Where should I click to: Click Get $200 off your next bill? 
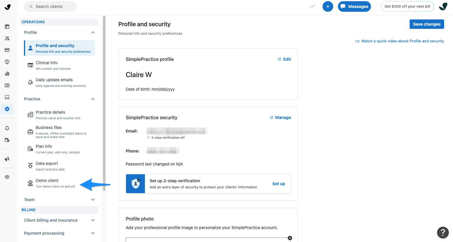tap(407, 6)
